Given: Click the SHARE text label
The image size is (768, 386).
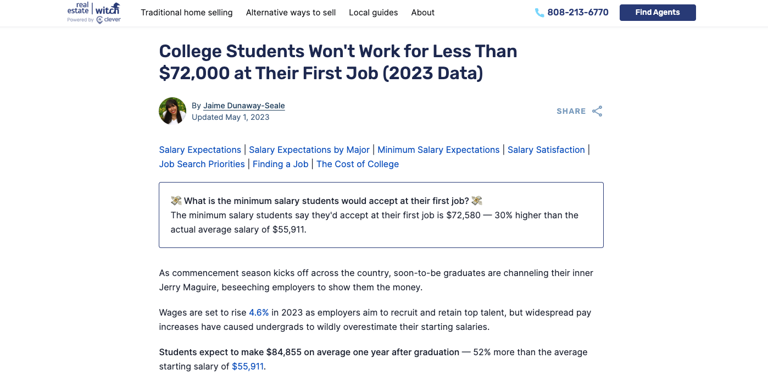Looking at the screenshot, I should pos(571,111).
